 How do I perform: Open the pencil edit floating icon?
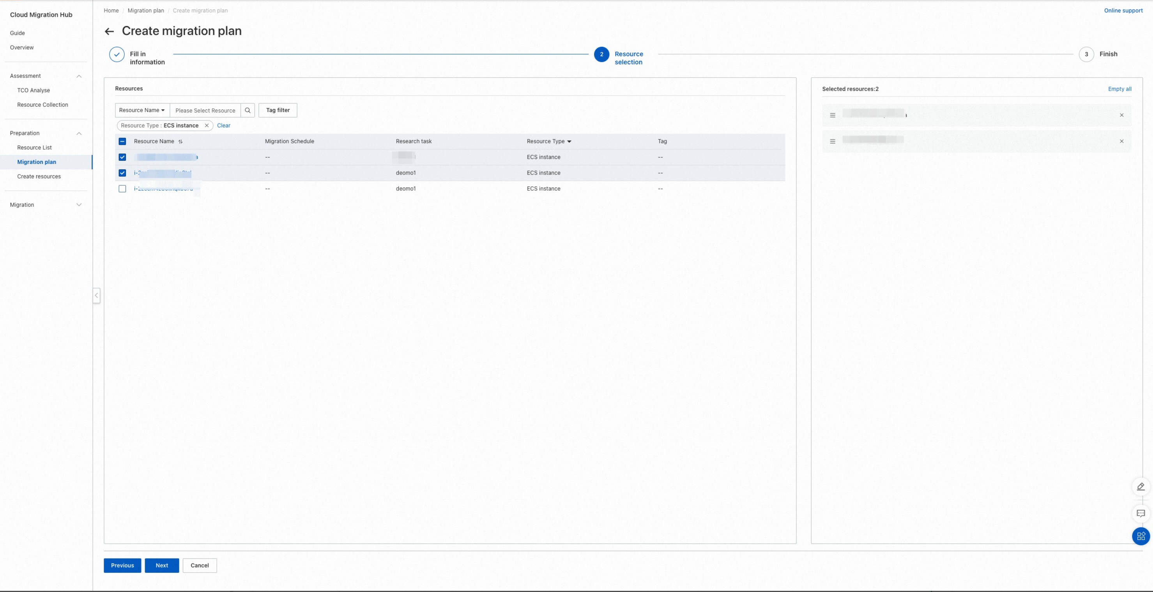point(1141,486)
